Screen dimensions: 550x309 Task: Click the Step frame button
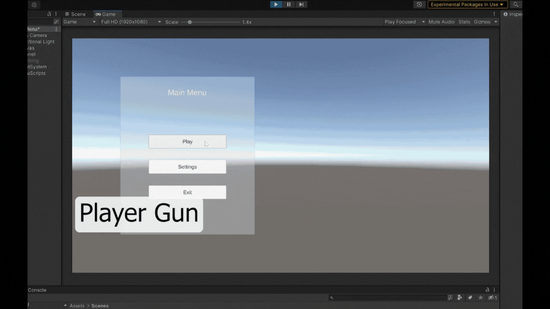tap(301, 4)
